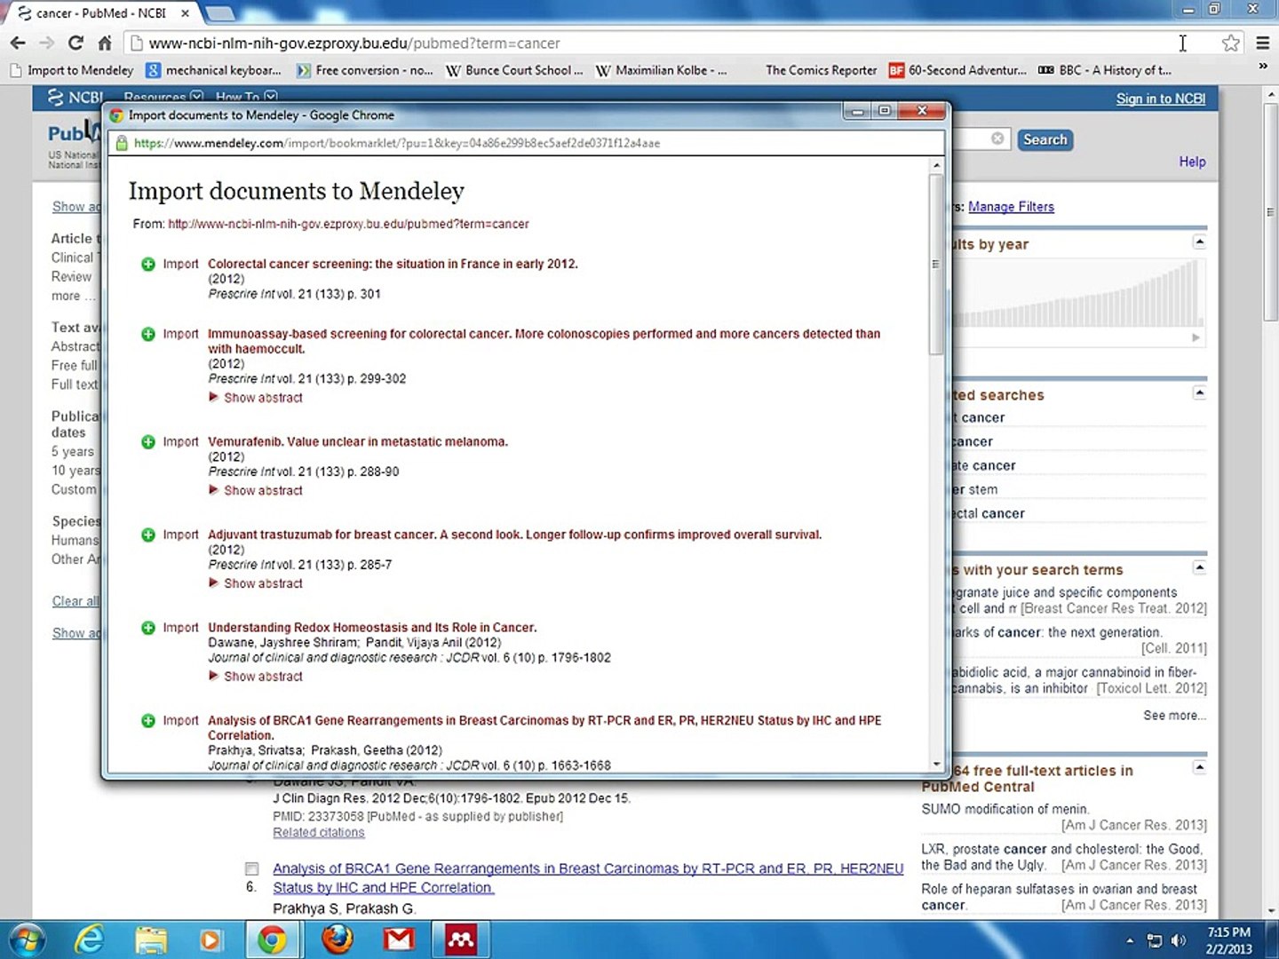Expand Show abstract for Immunoassay-based screening
1279x959 pixels.
(x=256, y=398)
